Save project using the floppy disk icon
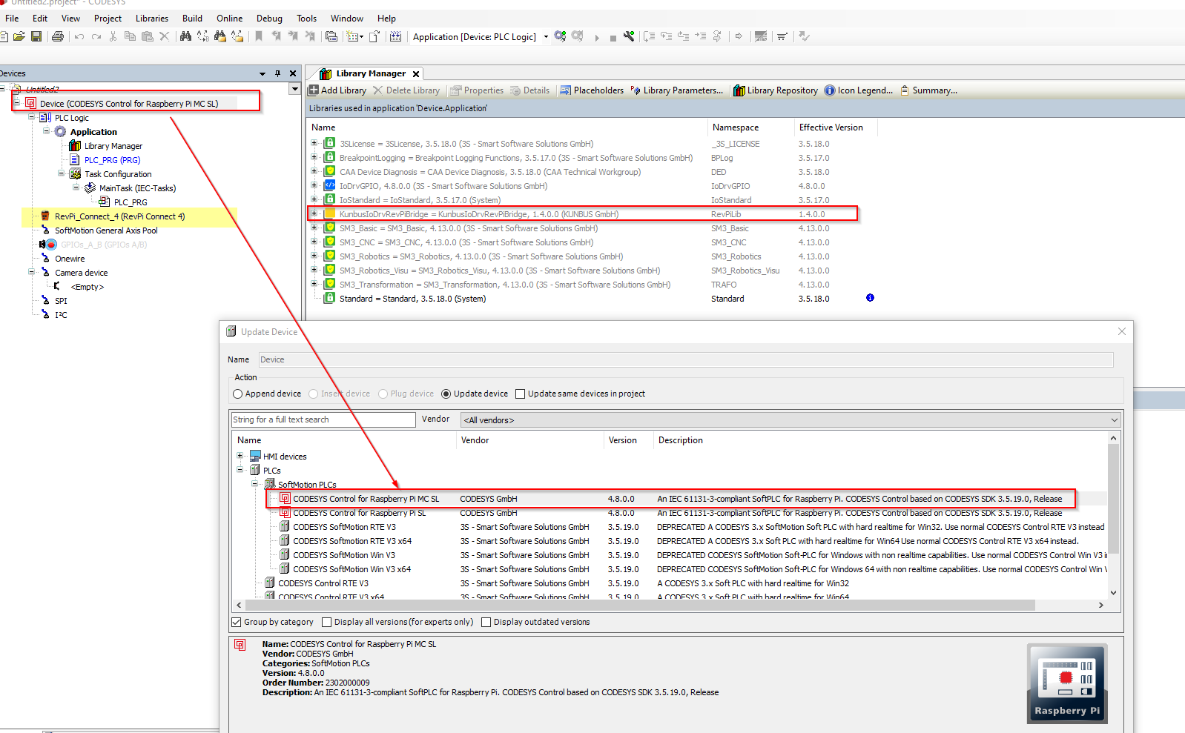Image resolution: width=1185 pixels, height=733 pixels. click(x=36, y=36)
